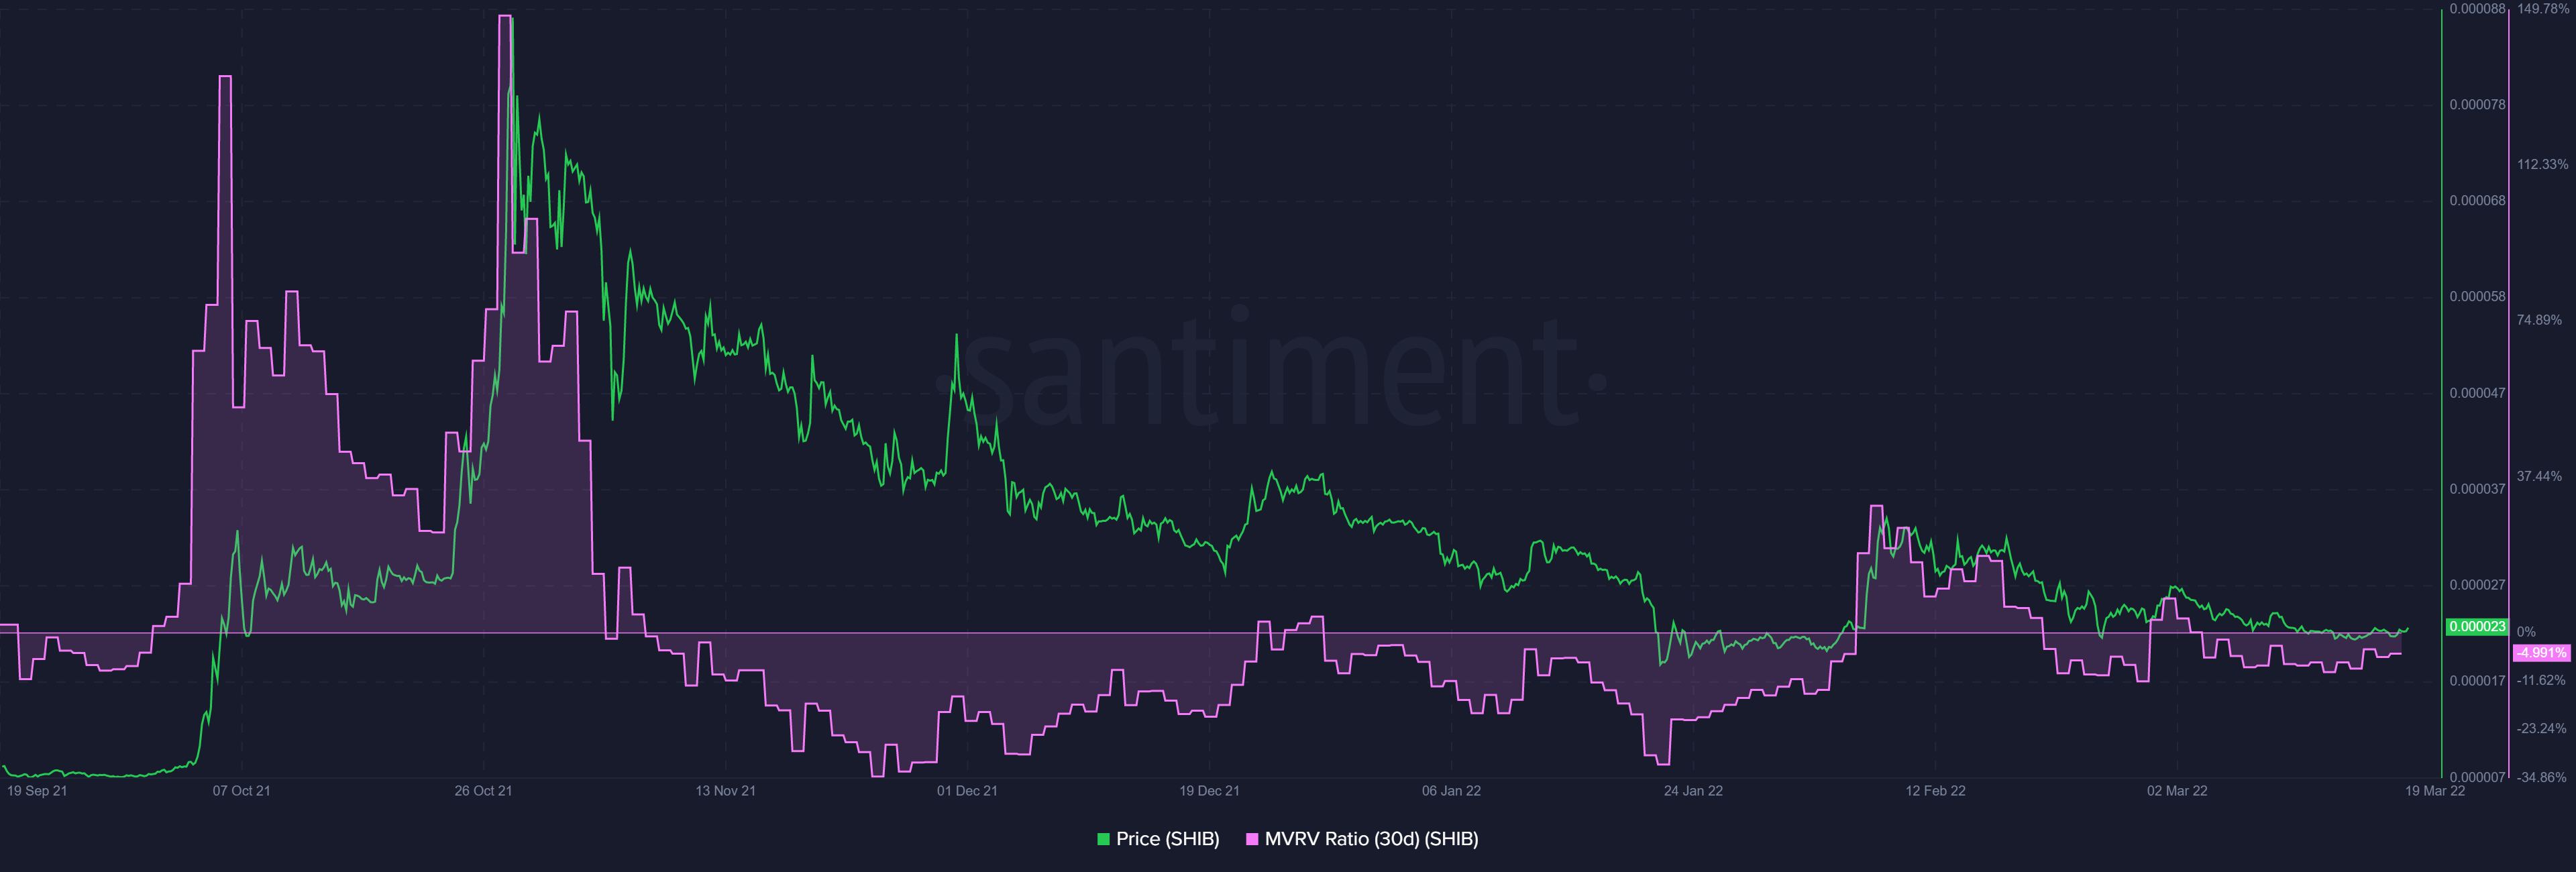Screen dimensions: 2576x872
Task: Click the 01 Dec 21 date label
Action: [967, 791]
